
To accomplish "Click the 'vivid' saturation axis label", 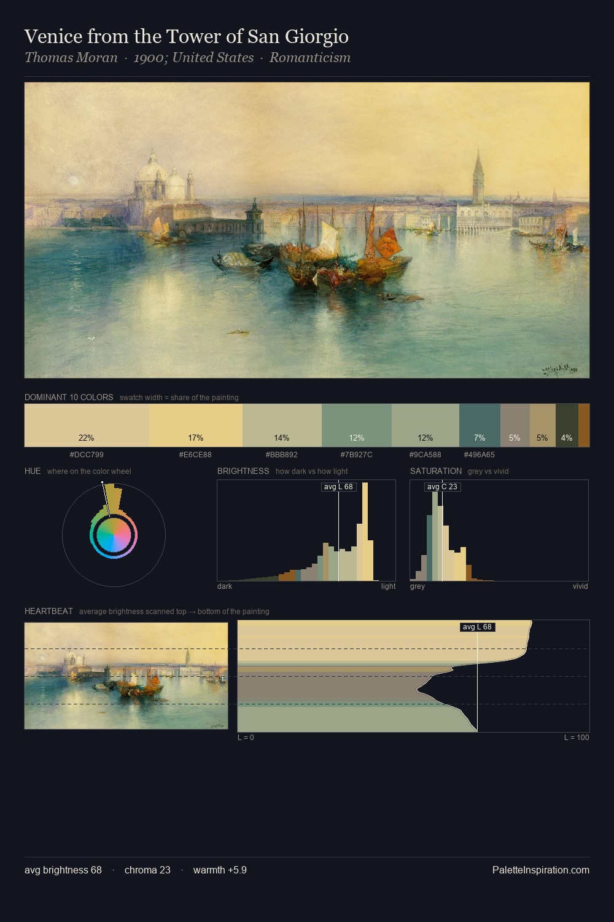I will [x=580, y=586].
